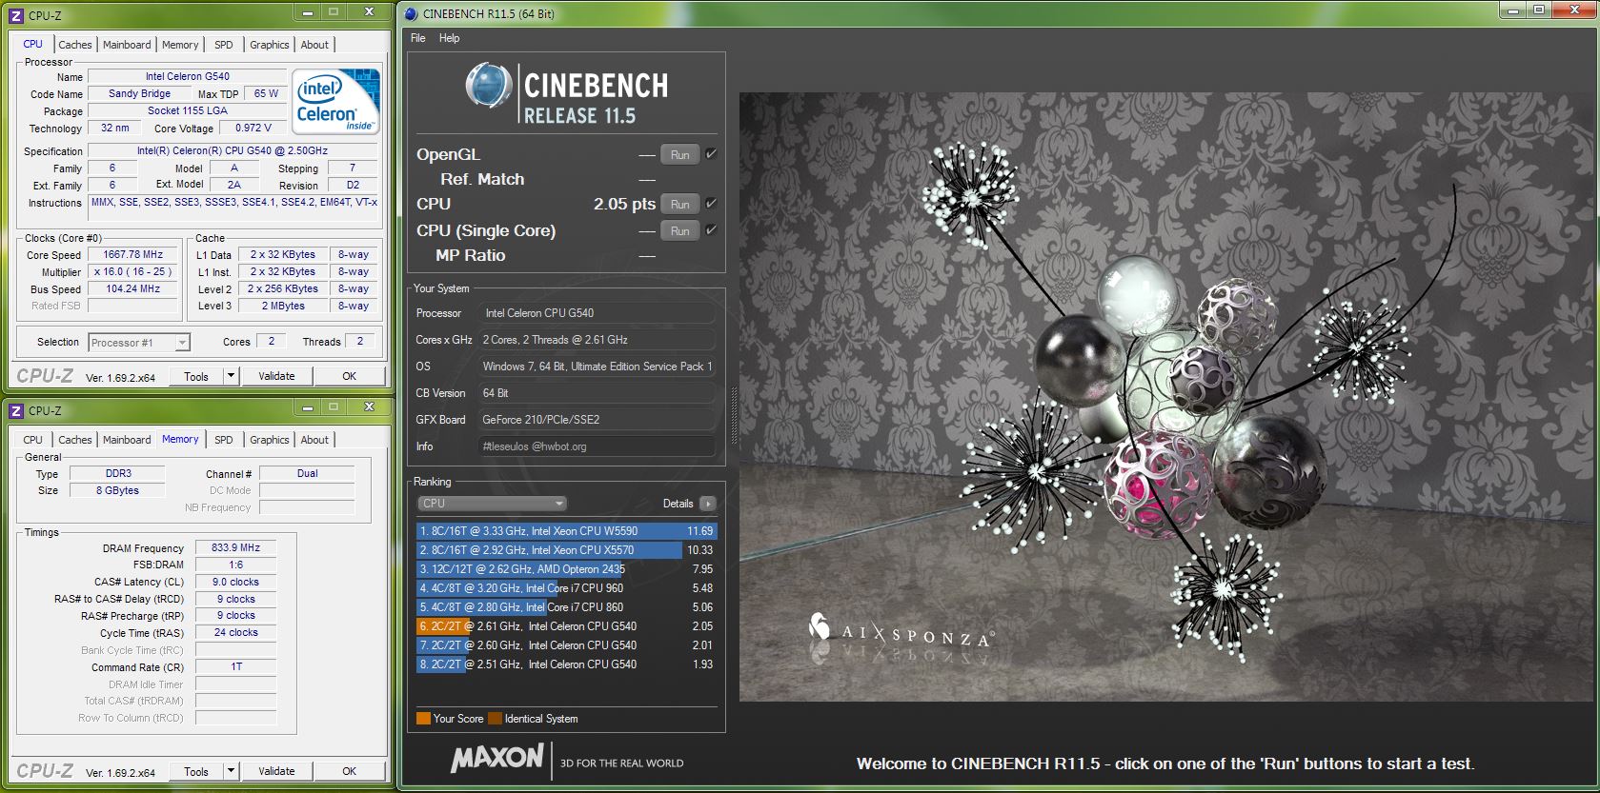Viewport: 1600px width, 793px height.
Task: Select ranking row Core i7 CPU 860
Action: [566, 607]
